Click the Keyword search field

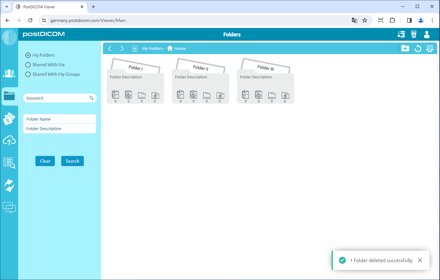(x=56, y=98)
